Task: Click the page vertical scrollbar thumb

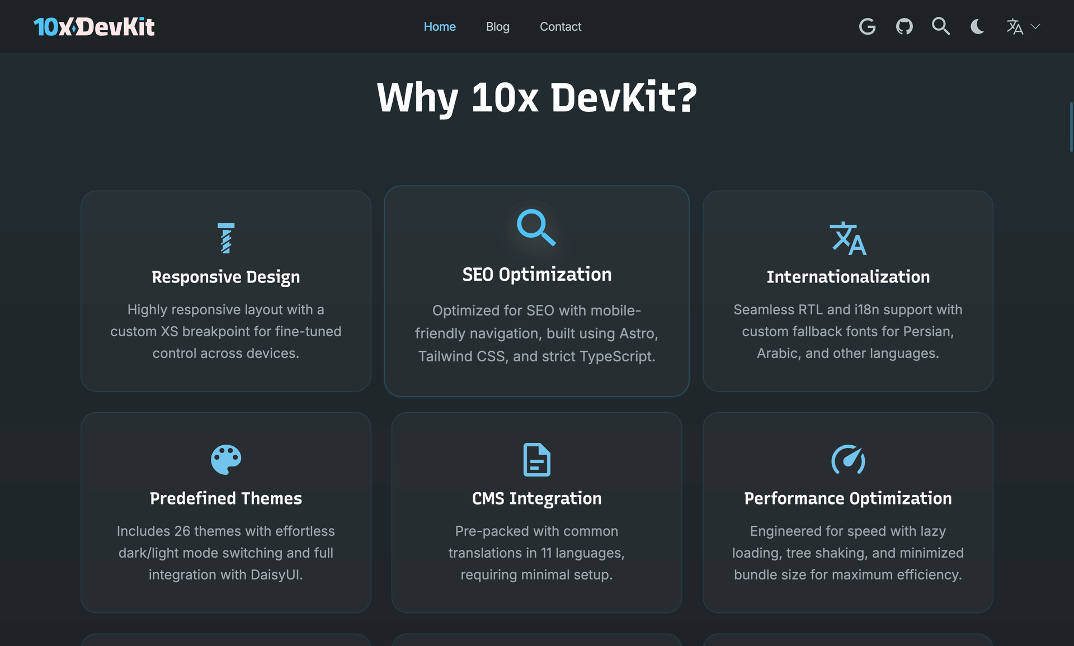Action: click(x=1071, y=127)
